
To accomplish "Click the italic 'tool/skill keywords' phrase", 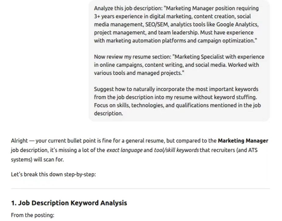I will pyautogui.click(x=176, y=150).
